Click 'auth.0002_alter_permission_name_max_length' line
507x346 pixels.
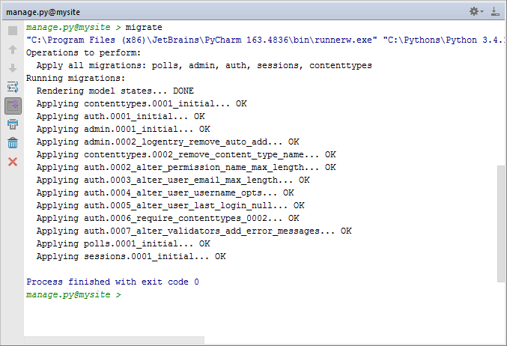pyautogui.click(x=186, y=168)
